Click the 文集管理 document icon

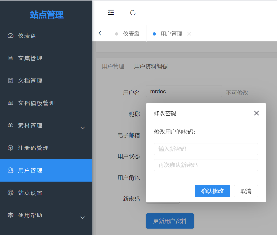(10, 58)
